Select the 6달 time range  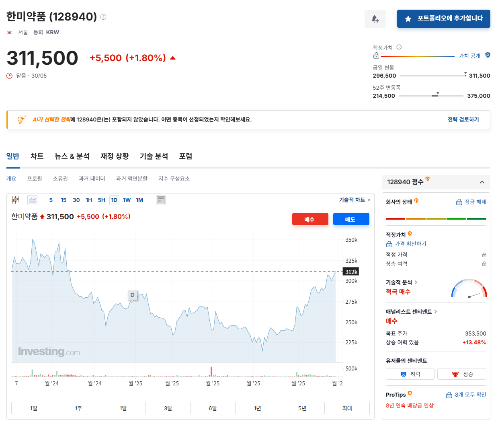[x=213, y=408]
